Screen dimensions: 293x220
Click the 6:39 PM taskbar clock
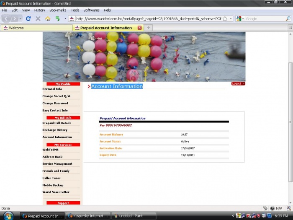click(x=281, y=216)
